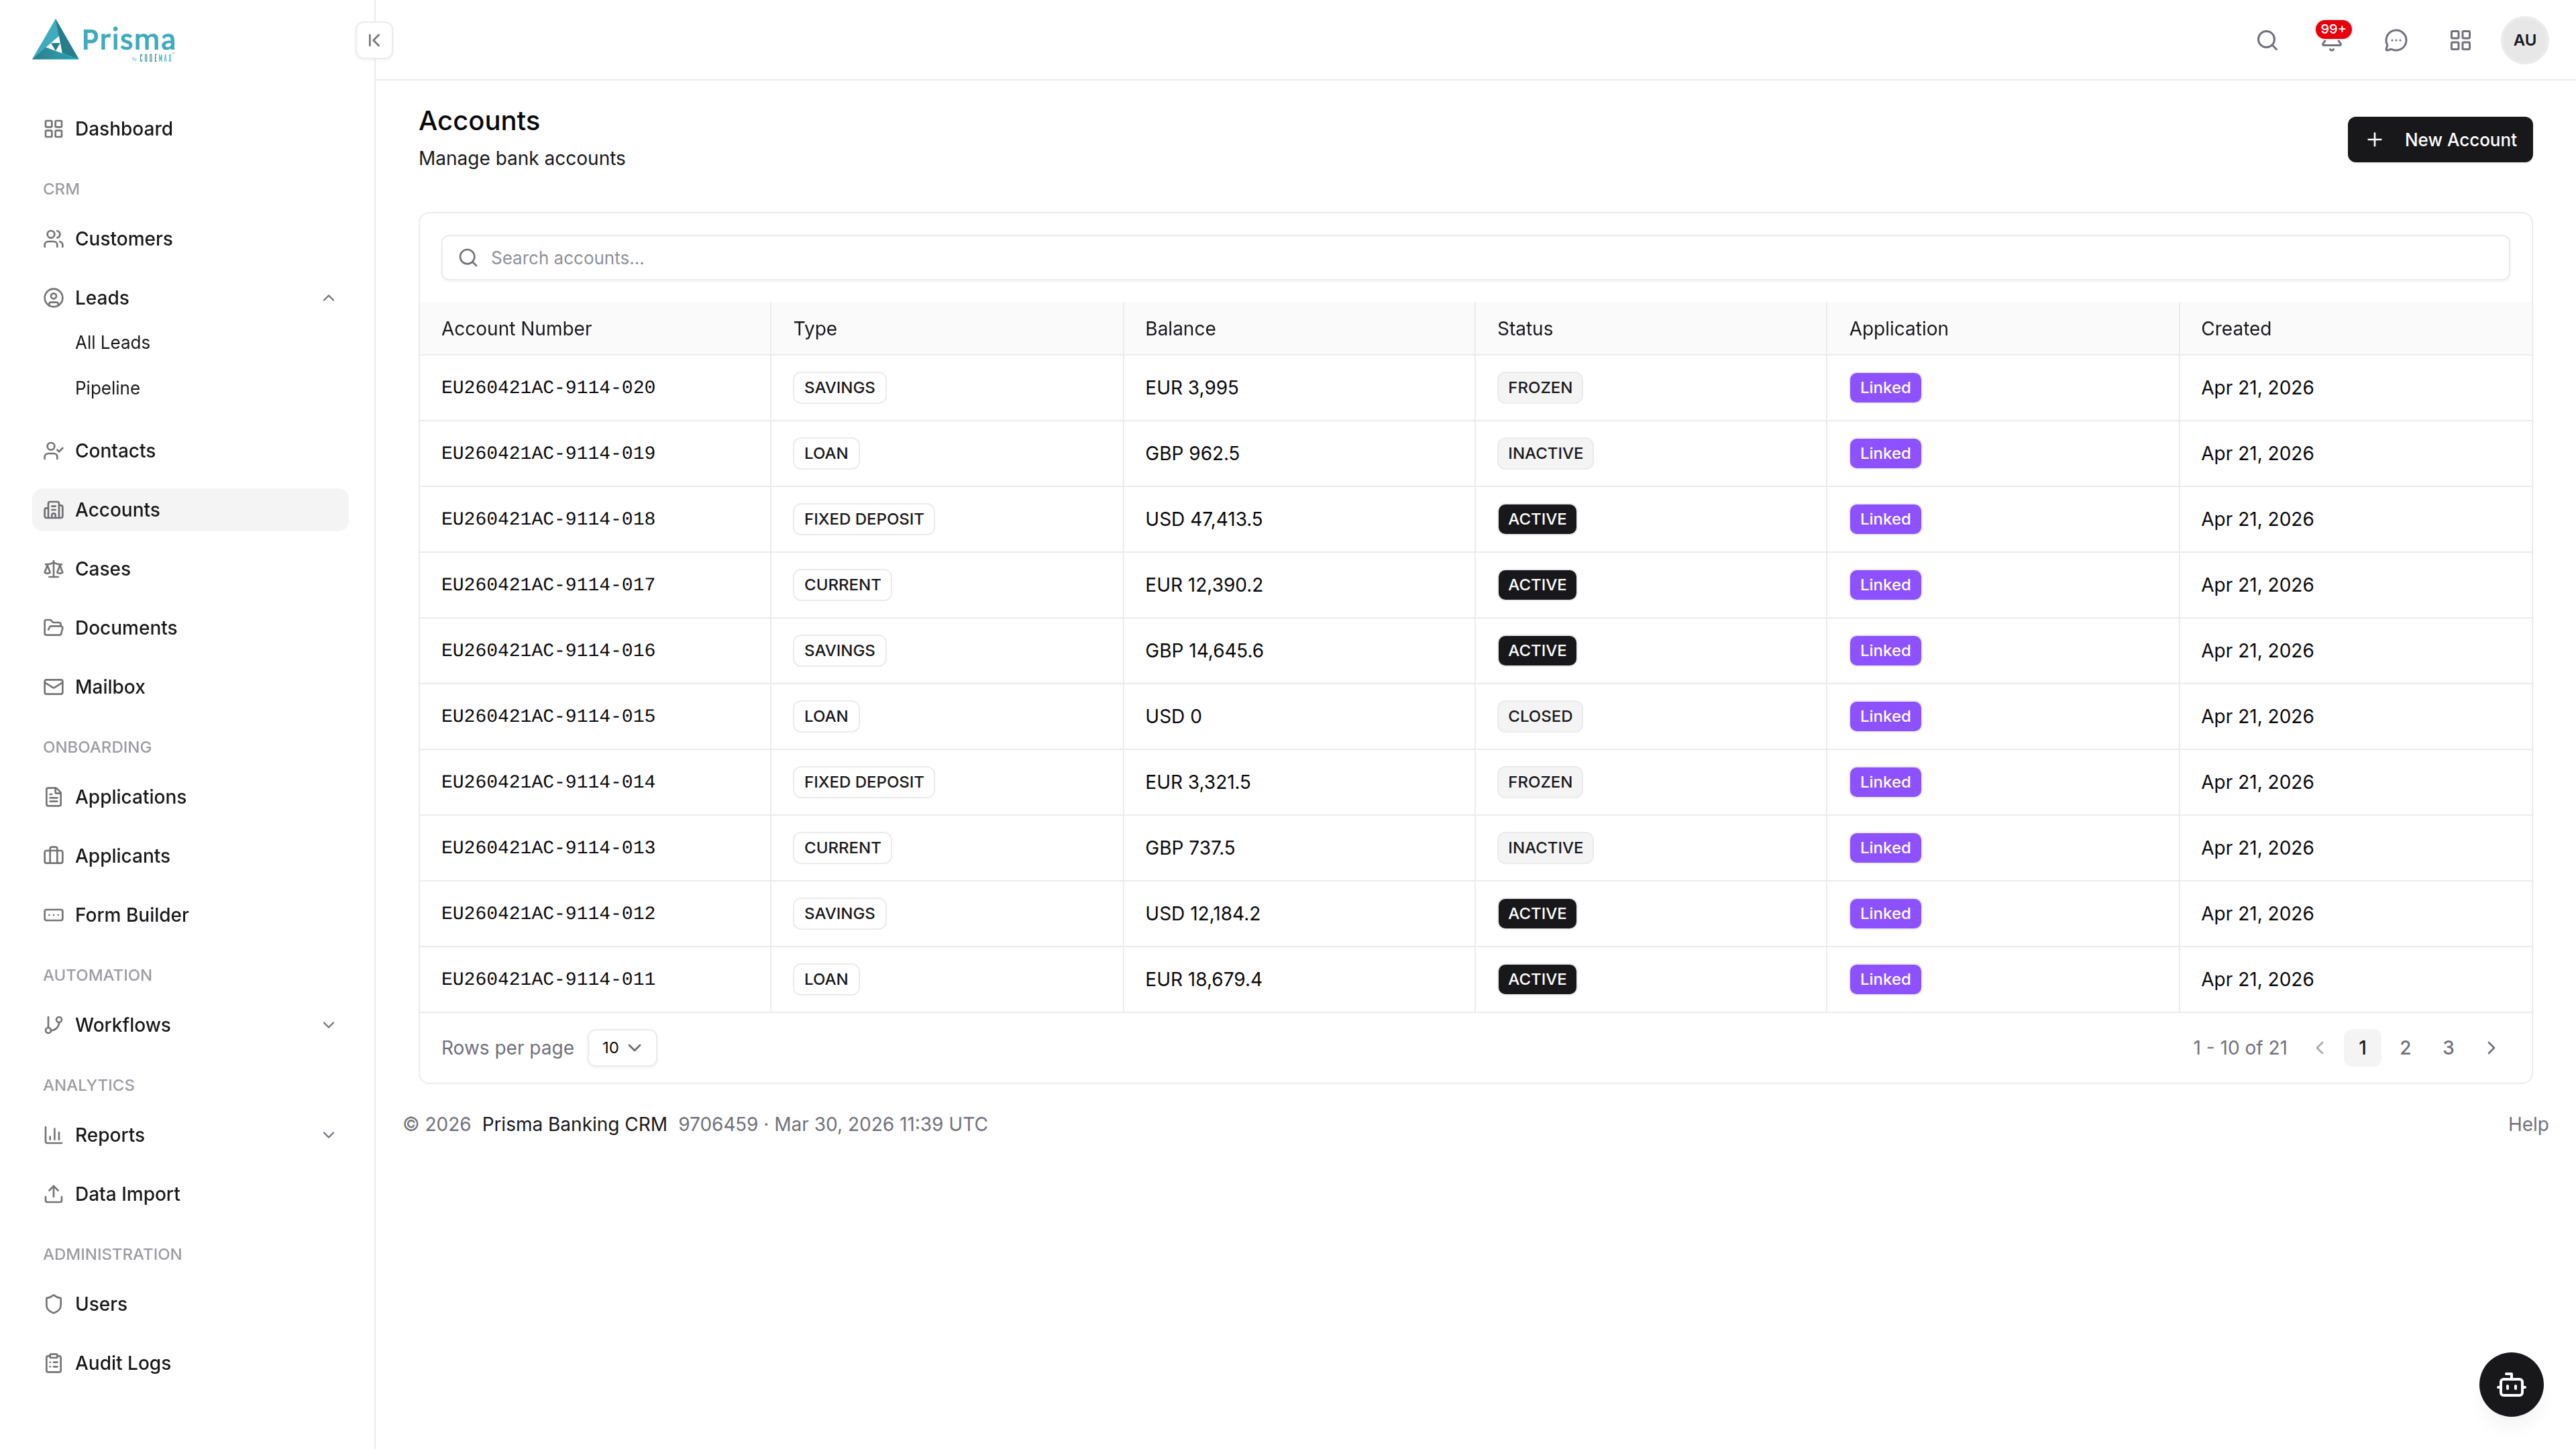2576x1449 pixels.
Task: Click the Balance column header
Action: click(x=1180, y=329)
